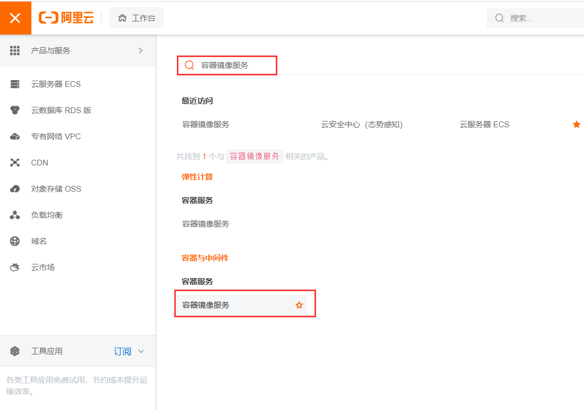Open the 工作台 workbench home button
The image size is (584, 410).
point(136,18)
